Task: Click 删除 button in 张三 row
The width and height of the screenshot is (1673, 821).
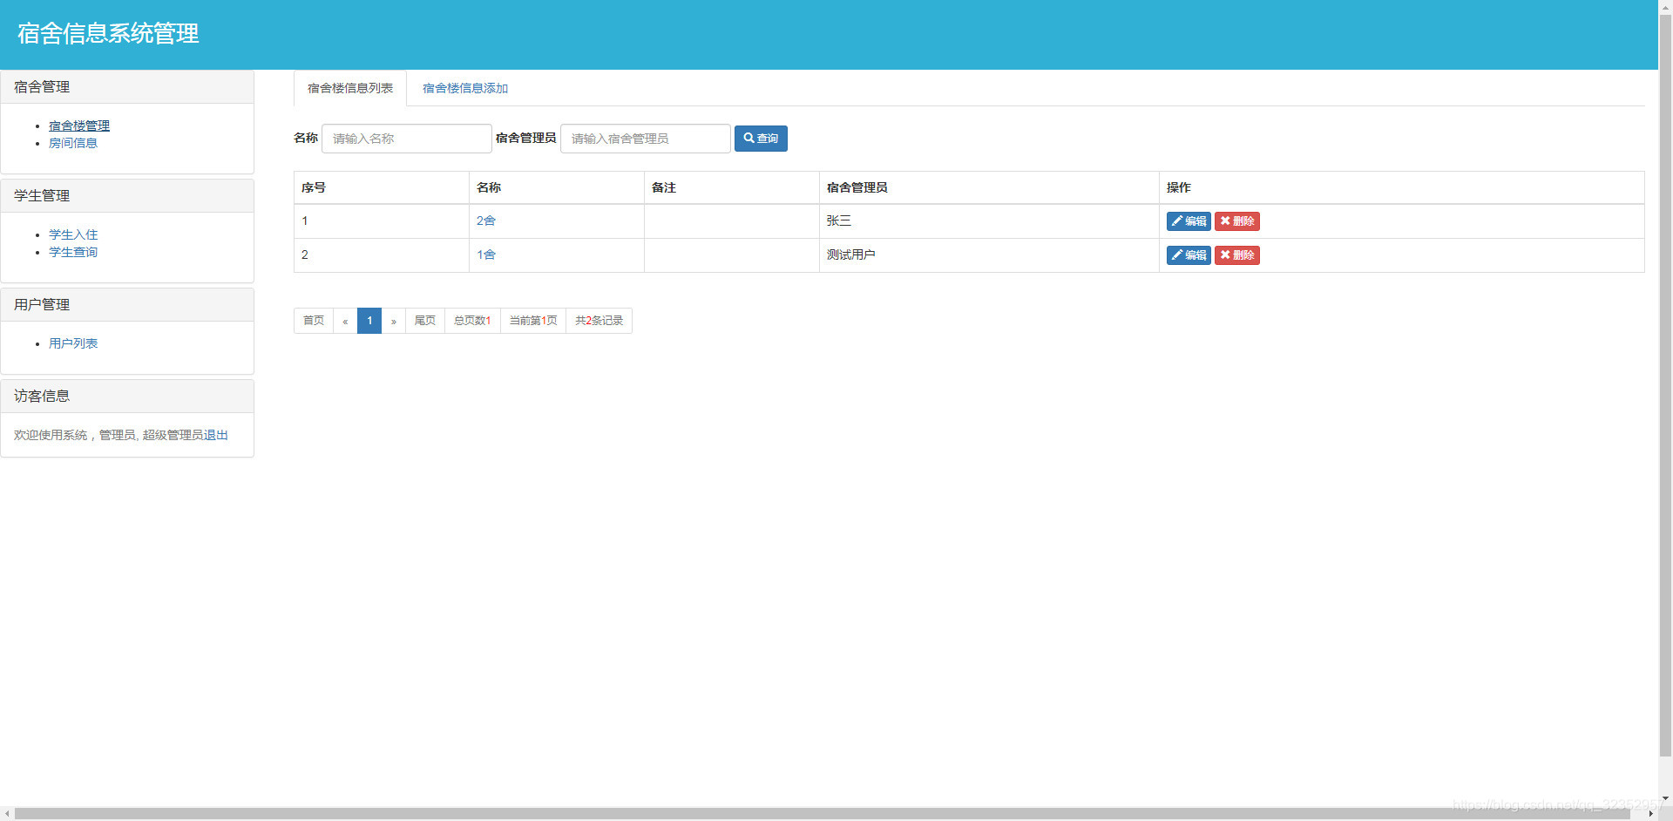Action: (1237, 221)
